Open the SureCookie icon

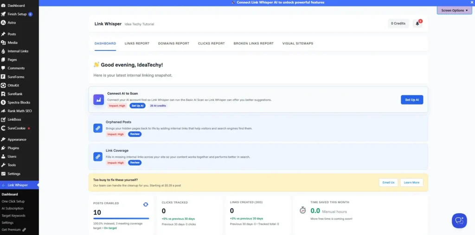pos(3,128)
